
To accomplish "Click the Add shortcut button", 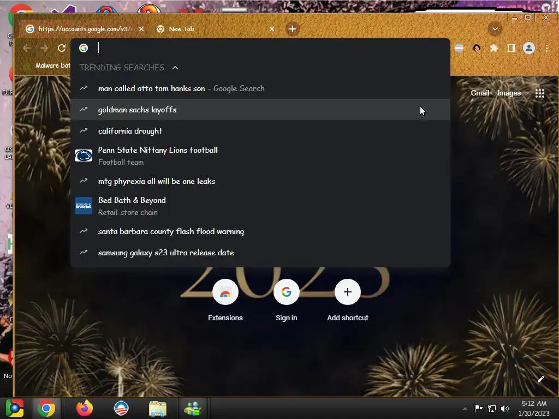I will pos(348,300).
